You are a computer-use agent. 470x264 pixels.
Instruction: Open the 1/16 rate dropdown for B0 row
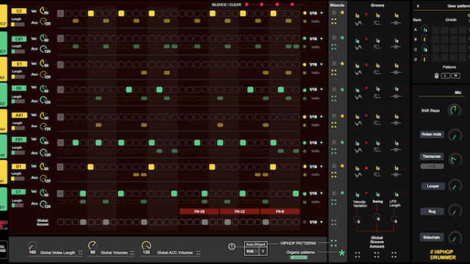(316, 89)
